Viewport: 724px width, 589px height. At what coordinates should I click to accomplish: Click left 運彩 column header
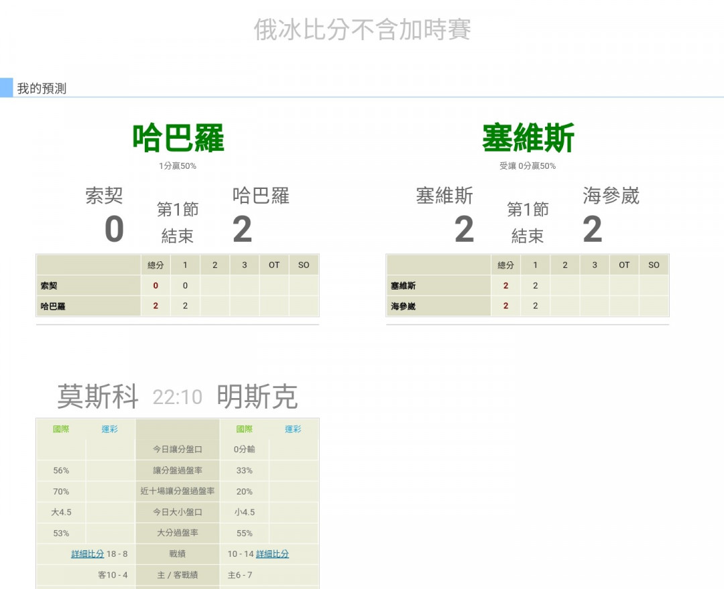tap(110, 430)
